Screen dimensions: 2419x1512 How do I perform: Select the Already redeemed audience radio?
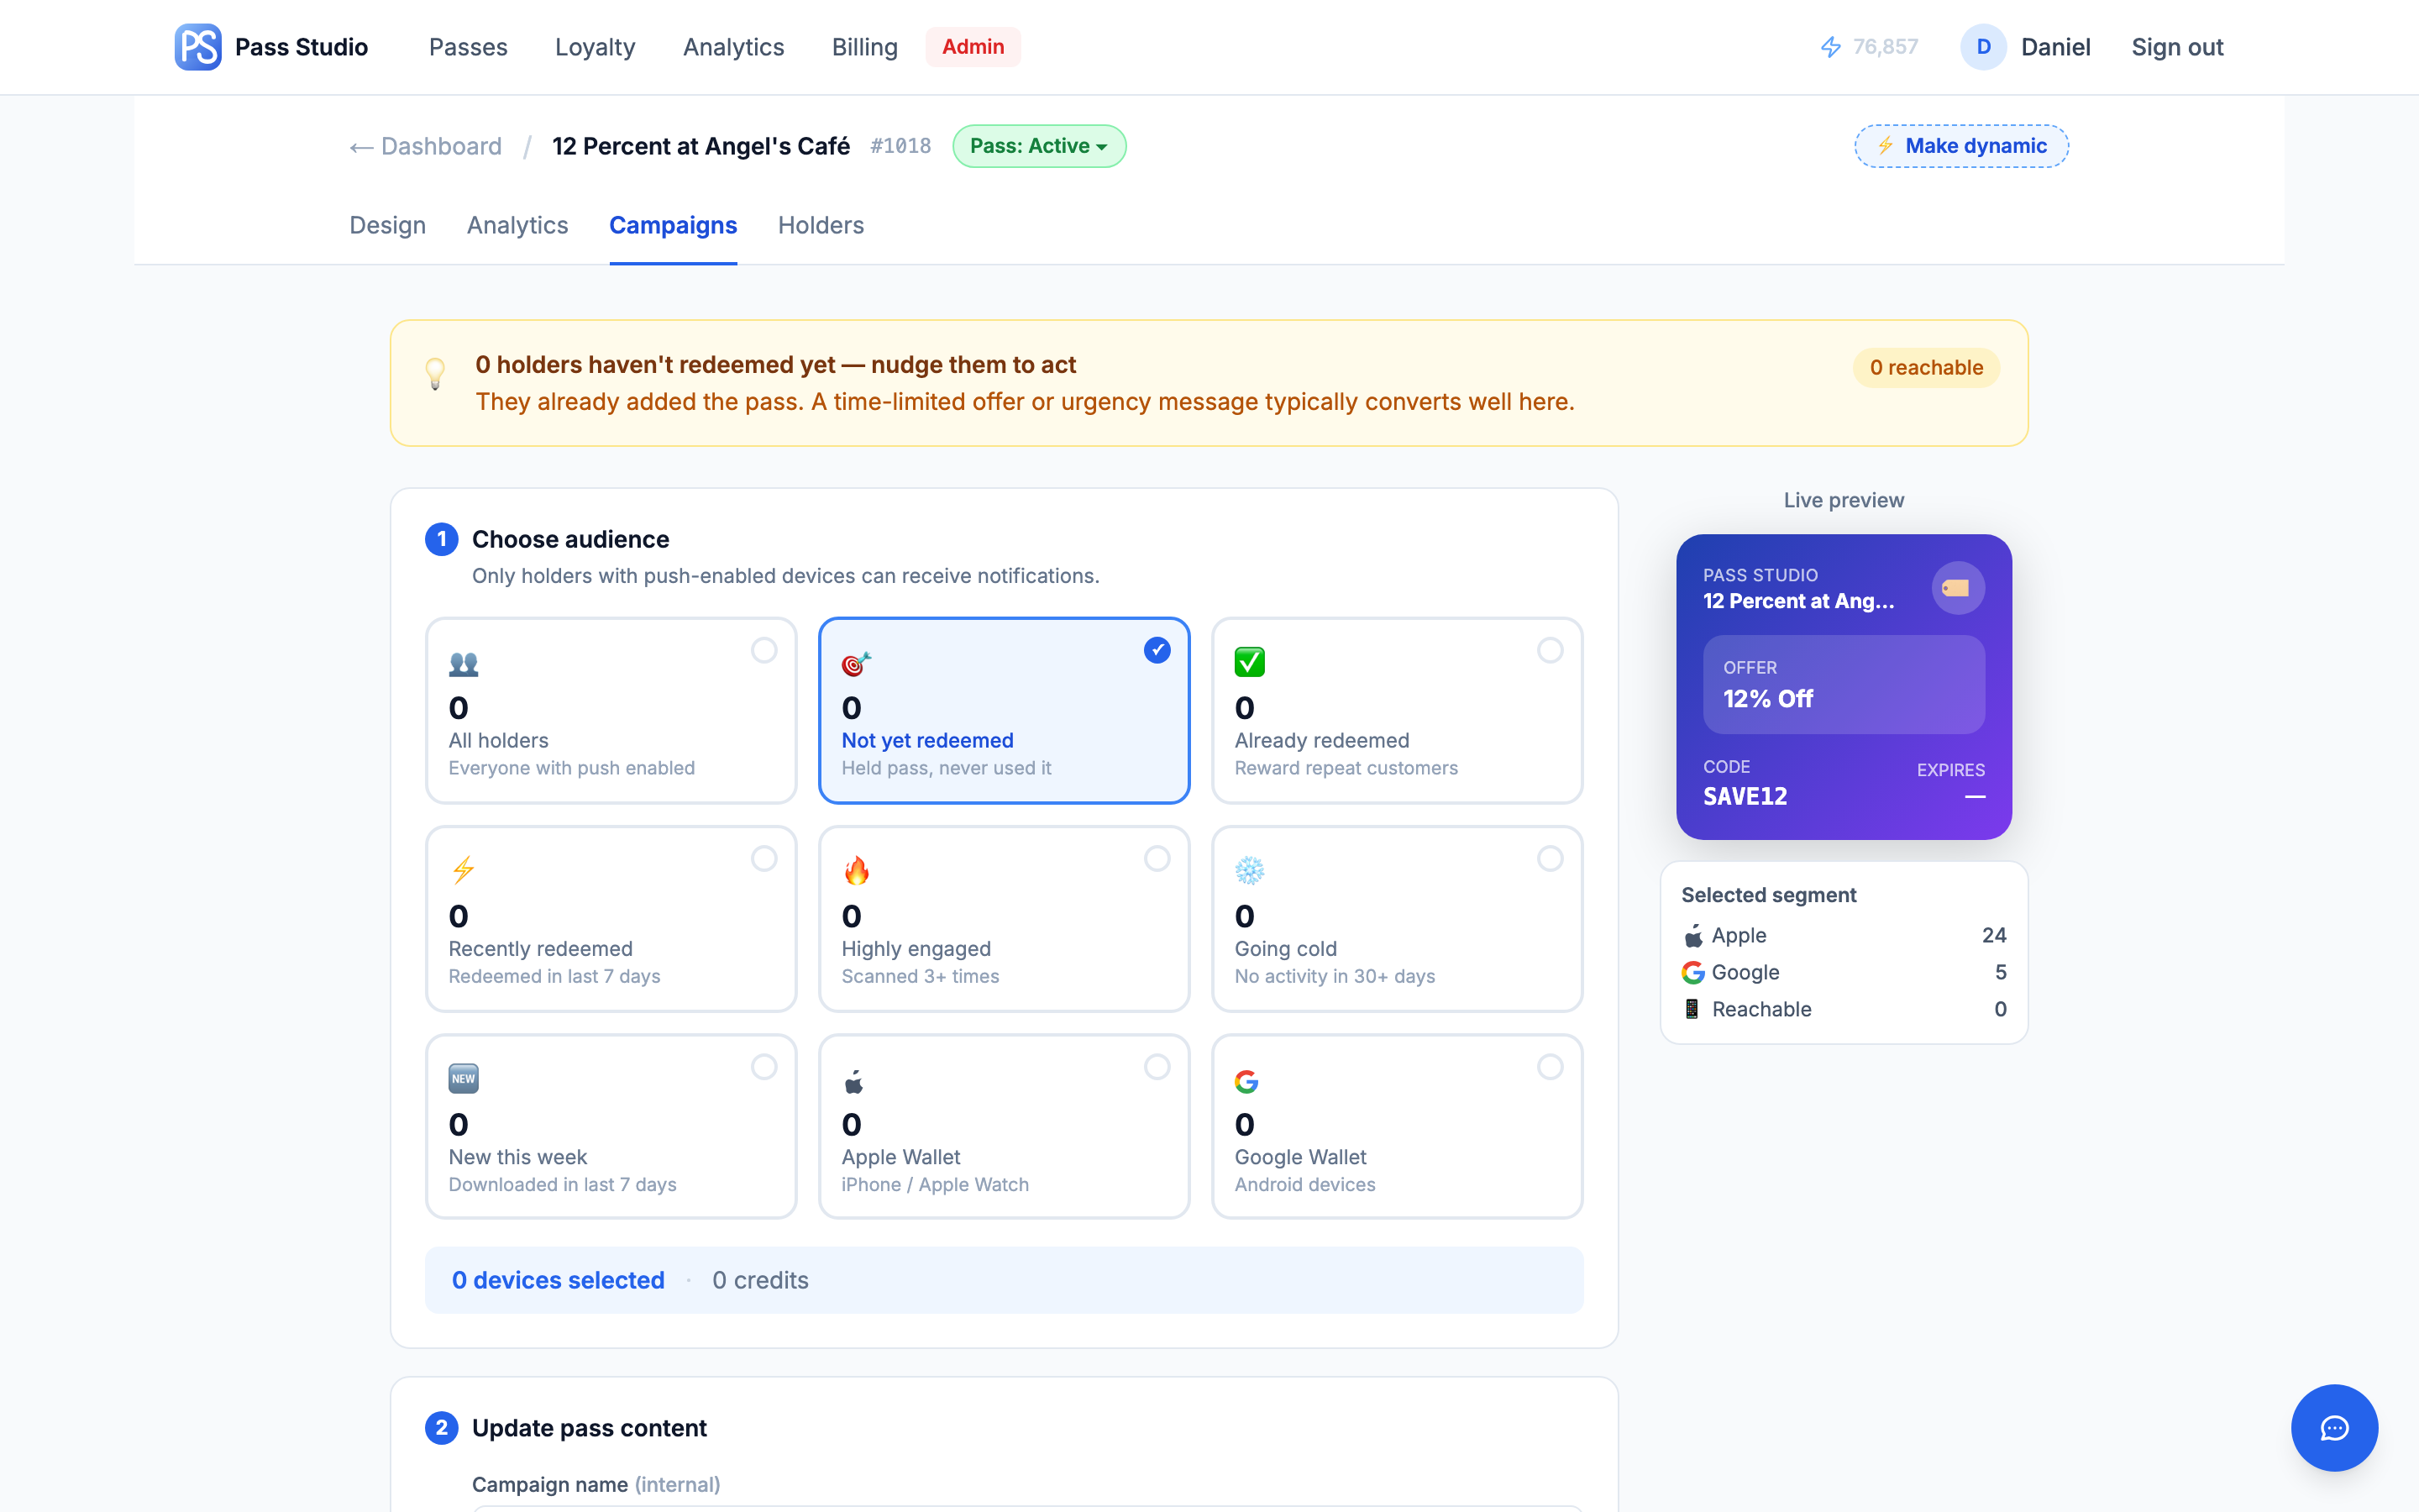point(1550,651)
